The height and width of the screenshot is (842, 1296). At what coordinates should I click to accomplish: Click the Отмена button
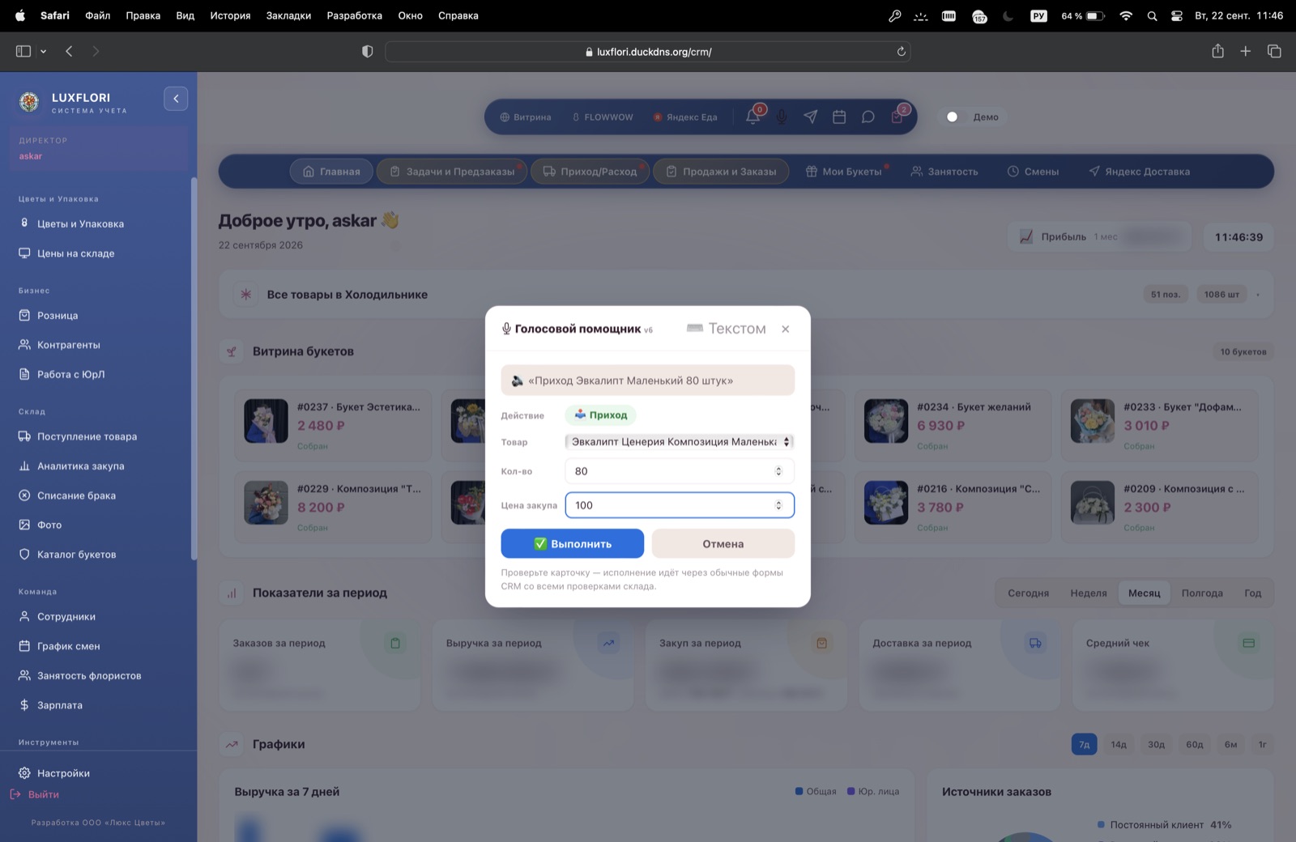[x=723, y=544]
